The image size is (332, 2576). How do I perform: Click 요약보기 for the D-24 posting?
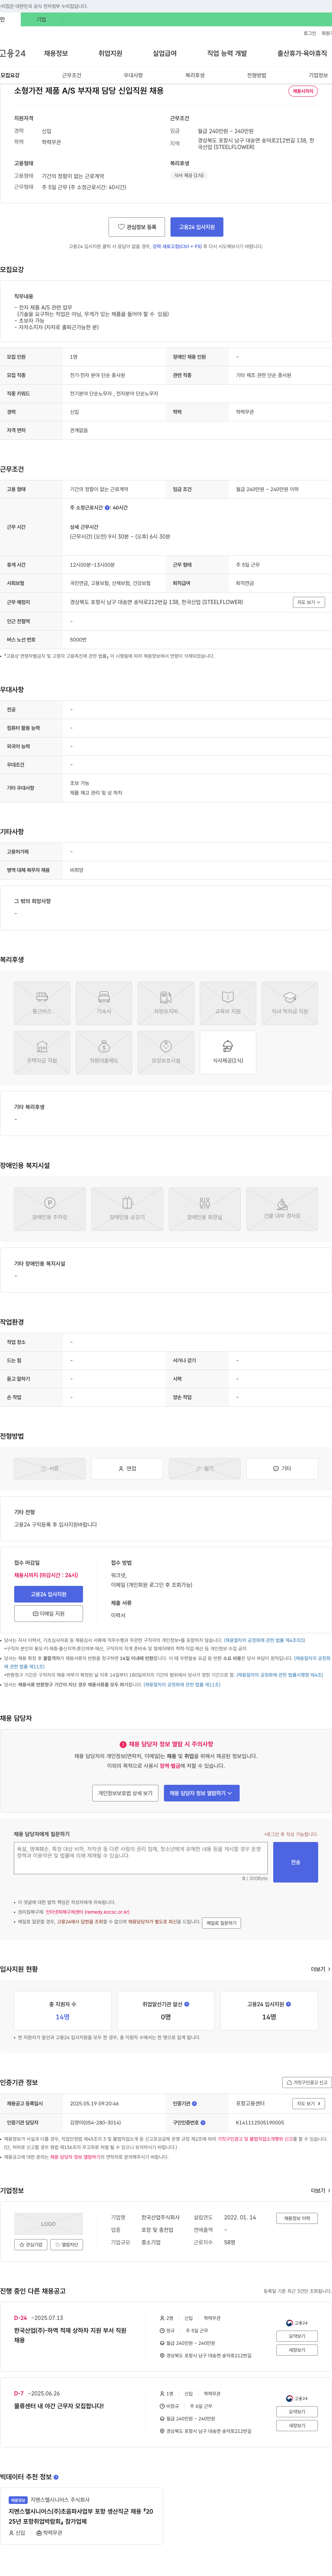(x=297, y=2336)
